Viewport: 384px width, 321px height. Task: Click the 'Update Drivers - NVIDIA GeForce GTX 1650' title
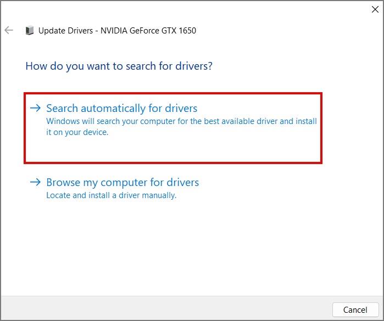click(x=118, y=31)
